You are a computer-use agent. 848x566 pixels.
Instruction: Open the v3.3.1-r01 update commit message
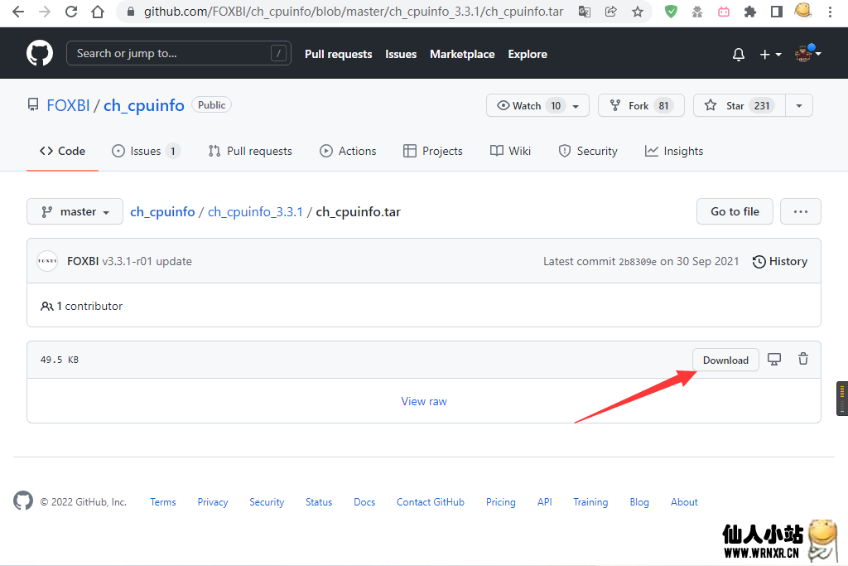147,261
